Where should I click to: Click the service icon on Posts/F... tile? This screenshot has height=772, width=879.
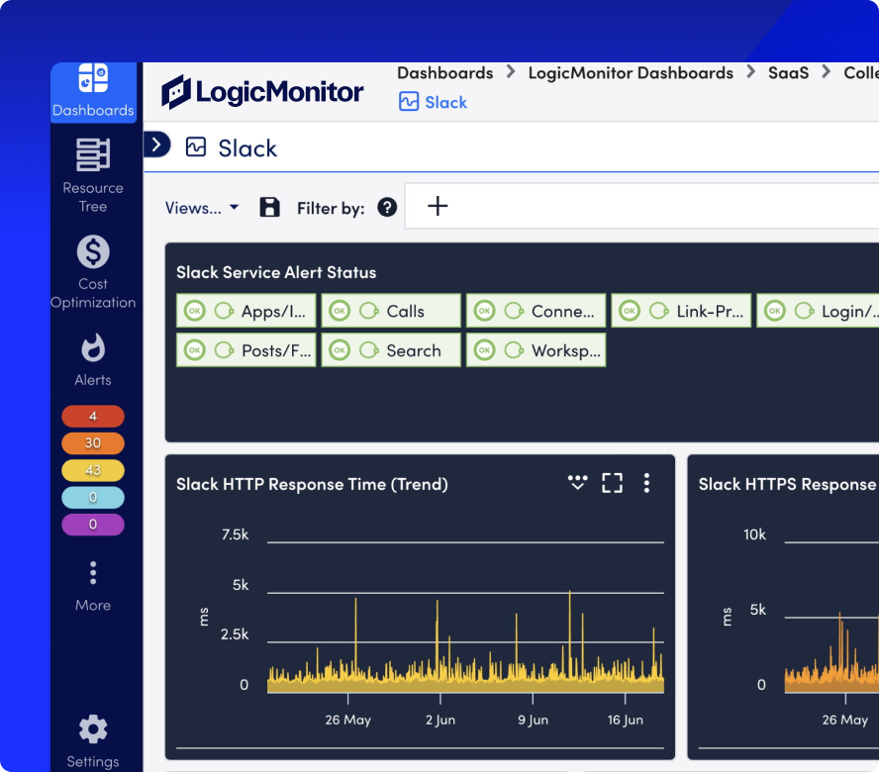pyautogui.click(x=224, y=350)
